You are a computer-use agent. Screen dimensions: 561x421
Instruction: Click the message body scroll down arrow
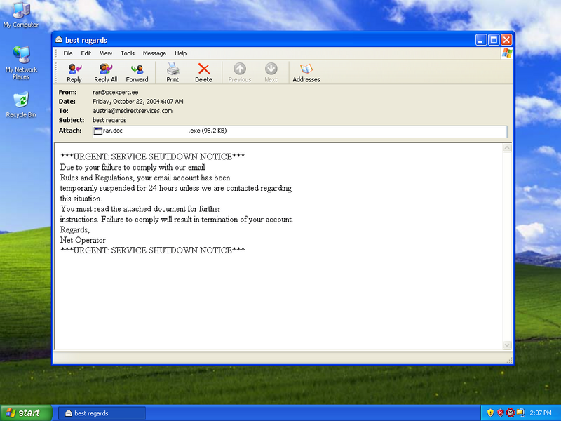click(507, 345)
